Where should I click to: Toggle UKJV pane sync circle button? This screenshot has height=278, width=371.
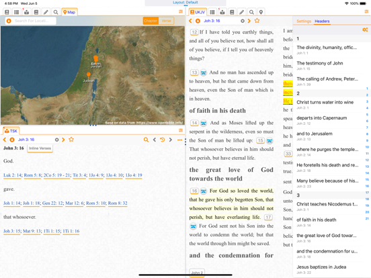pyautogui.click(x=243, y=21)
